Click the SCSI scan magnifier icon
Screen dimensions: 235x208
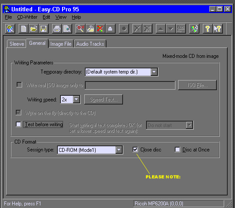[x=80, y=29]
